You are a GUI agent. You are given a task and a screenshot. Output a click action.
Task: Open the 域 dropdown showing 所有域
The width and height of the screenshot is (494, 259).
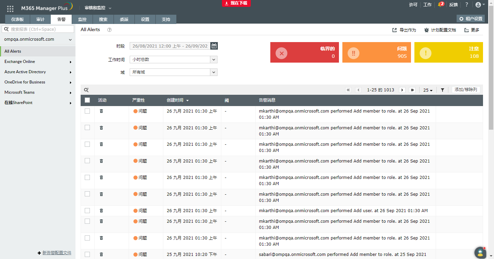173,72
